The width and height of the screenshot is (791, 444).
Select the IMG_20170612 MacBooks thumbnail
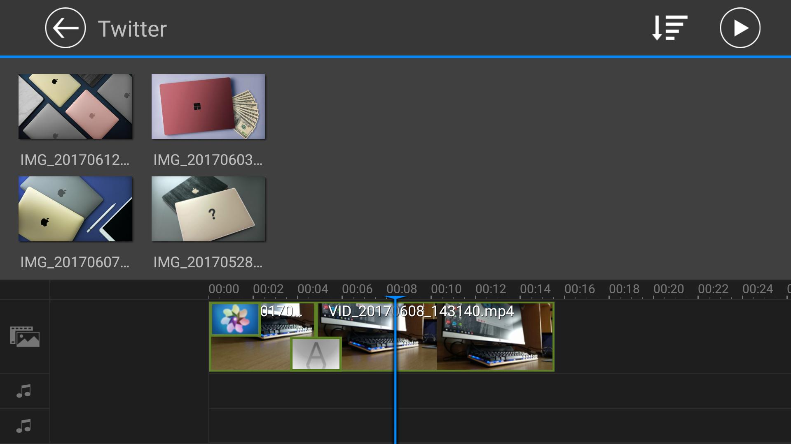[75, 106]
